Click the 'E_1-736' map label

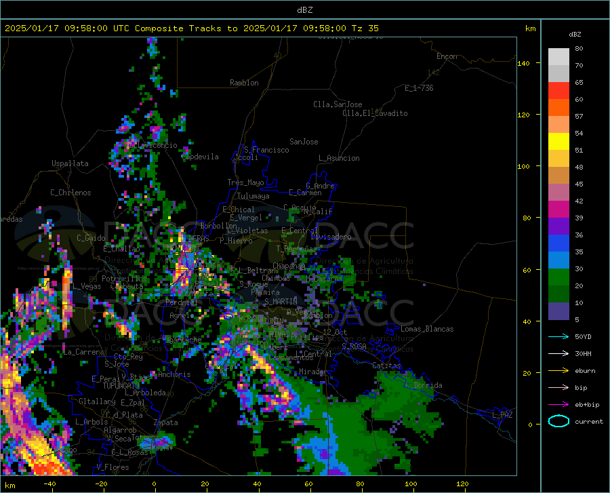click(x=419, y=88)
